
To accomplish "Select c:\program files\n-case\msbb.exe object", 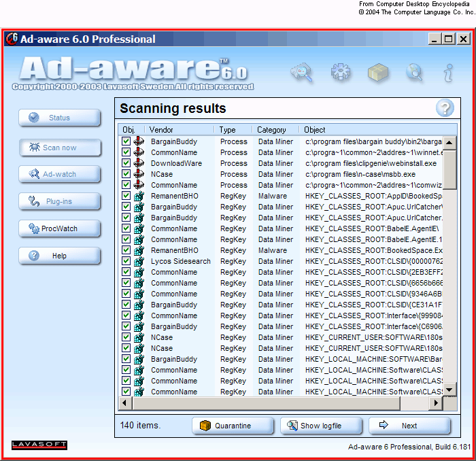I will [x=360, y=174].
